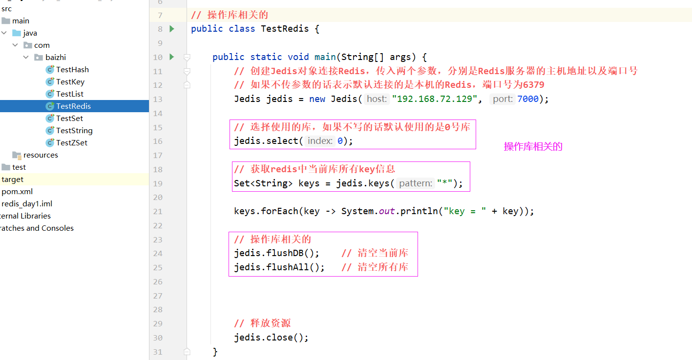Click the test folder icon

6,167
